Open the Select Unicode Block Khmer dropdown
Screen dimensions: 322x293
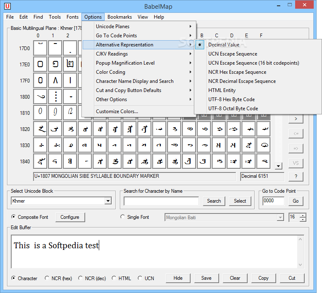(x=108, y=201)
